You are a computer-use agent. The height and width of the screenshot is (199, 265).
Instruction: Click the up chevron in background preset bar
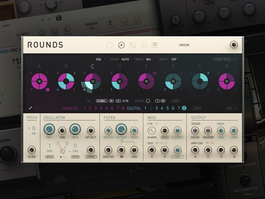pos(43,20)
